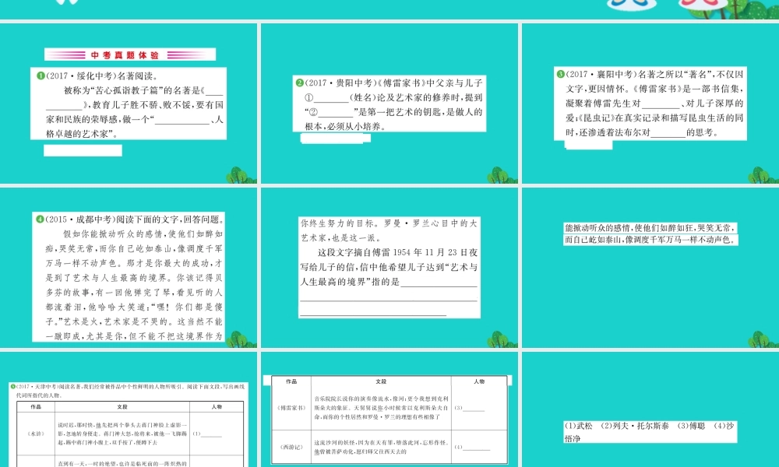Click the green number 5 bullet icon
The image size is (779, 467).
[13, 386]
